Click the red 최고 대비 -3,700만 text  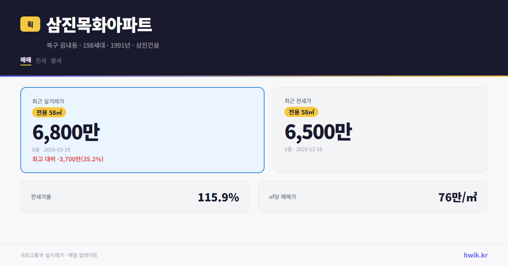tap(68, 160)
